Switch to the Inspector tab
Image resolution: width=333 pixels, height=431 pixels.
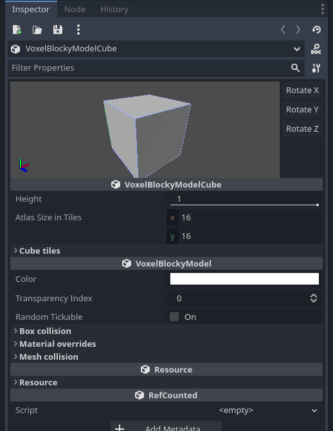[31, 10]
